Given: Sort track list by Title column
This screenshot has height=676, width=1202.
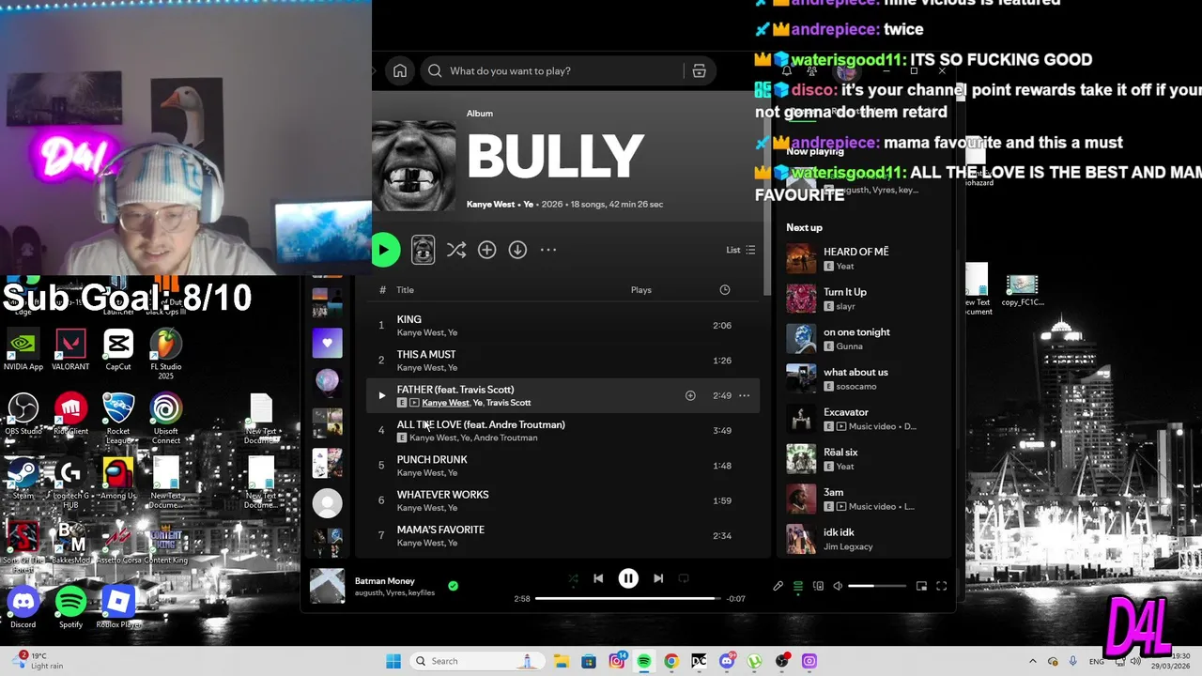Looking at the screenshot, I should [405, 290].
